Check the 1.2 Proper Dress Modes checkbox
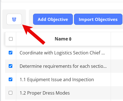Screen dimensions: 123x101 (10, 93)
